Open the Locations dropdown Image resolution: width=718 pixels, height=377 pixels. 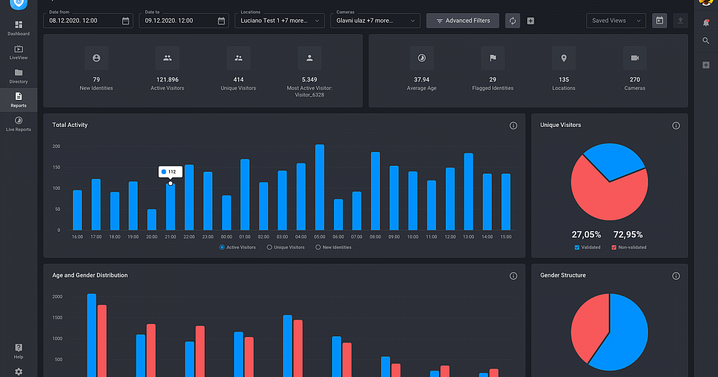pos(279,20)
